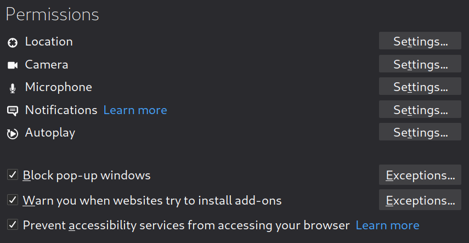This screenshot has width=469, height=243.
Task: Toggle add-on install warning checkbox
Action: [x=12, y=200]
